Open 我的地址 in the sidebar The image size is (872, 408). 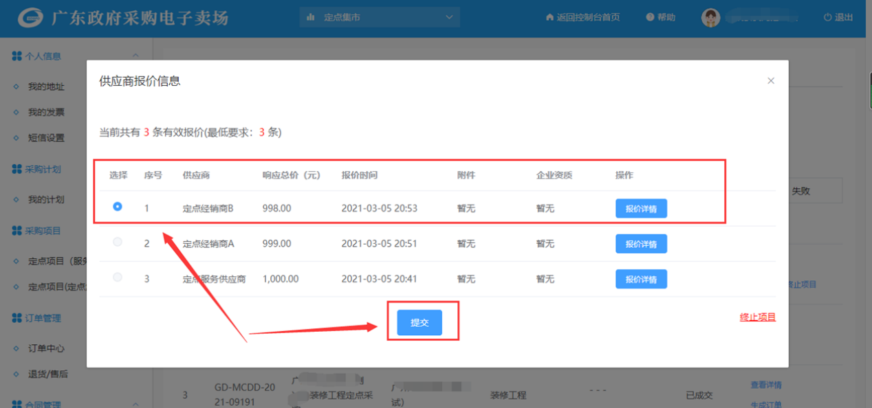pos(46,87)
